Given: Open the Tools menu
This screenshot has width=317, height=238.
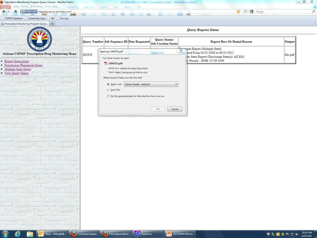Looking at the screenshot, I should point(47,6).
